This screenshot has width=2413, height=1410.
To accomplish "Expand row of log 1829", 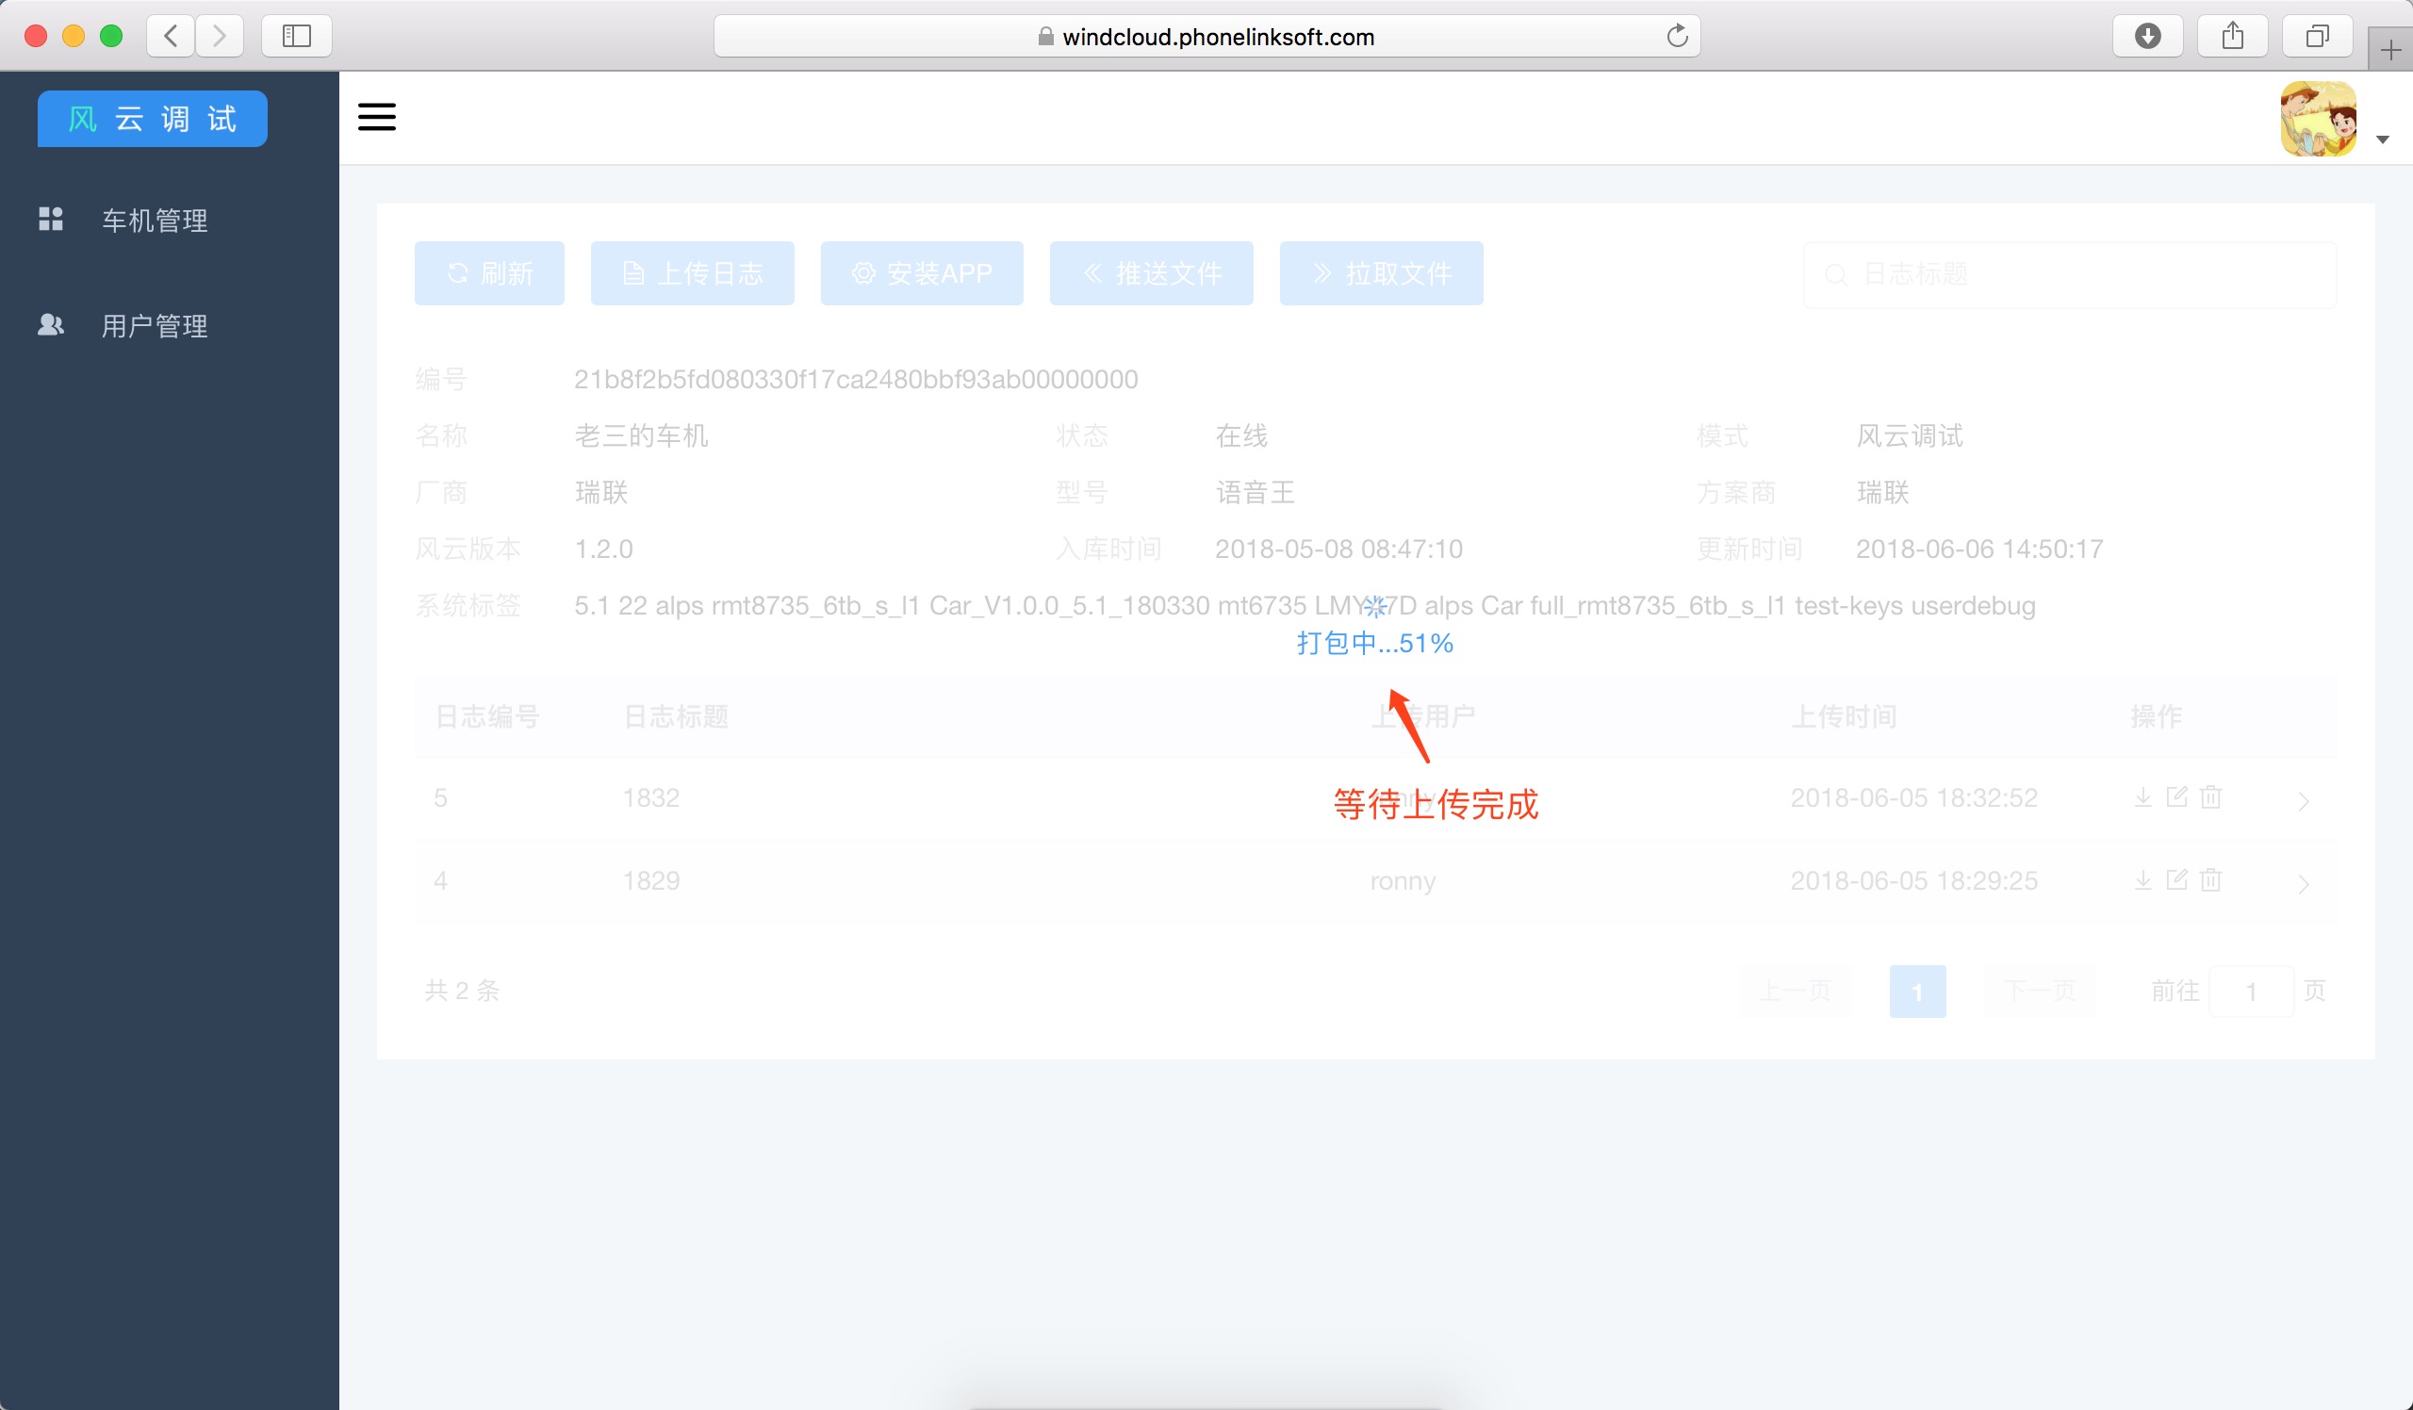I will 2304,883.
